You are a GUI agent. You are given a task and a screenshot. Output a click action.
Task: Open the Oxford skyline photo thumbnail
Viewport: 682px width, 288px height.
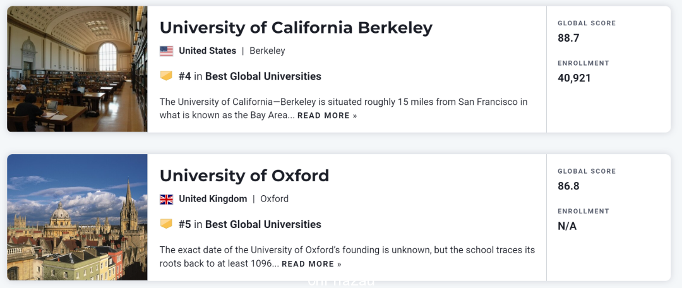pos(77,217)
